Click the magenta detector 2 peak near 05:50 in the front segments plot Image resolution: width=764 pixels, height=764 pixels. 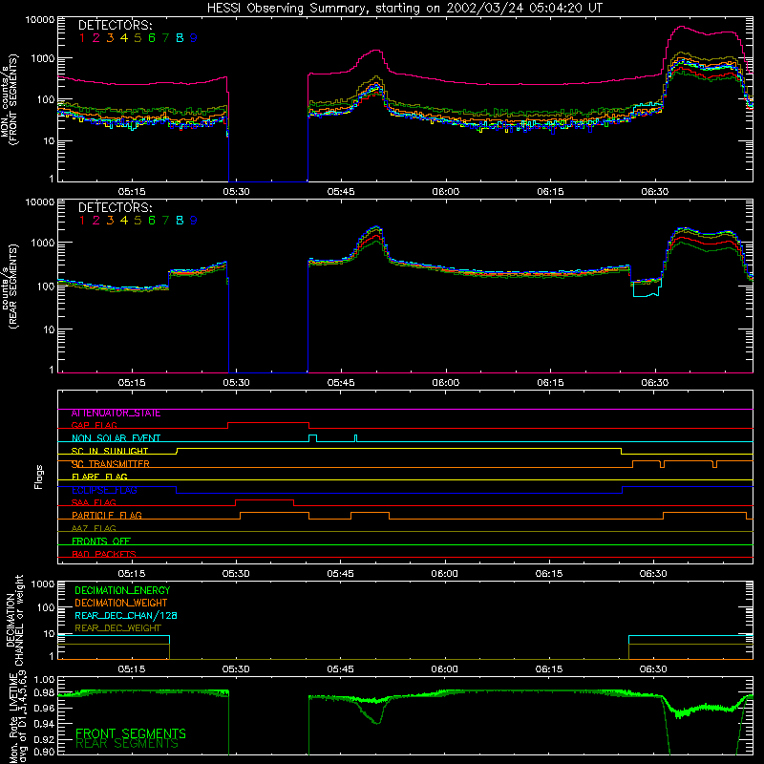point(375,51)
